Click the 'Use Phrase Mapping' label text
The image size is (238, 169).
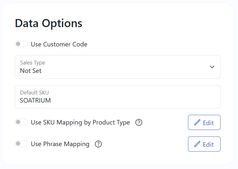(60, 144)
